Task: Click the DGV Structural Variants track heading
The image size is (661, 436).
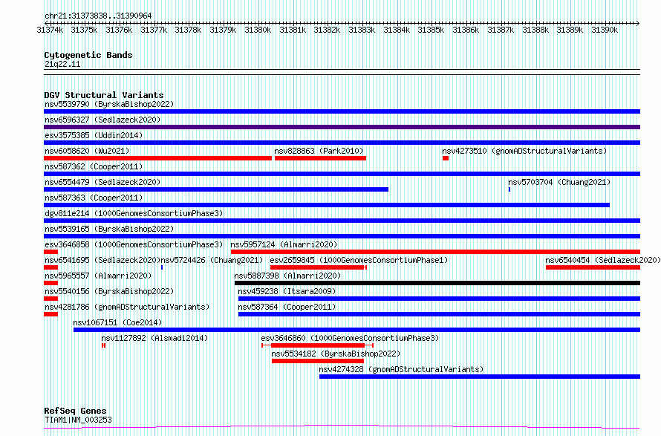Action: (x=104, y=95)
